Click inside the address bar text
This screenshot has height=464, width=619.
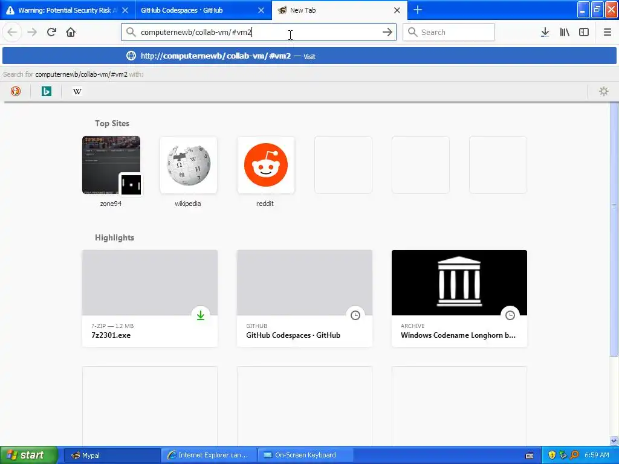coord(196,33)
